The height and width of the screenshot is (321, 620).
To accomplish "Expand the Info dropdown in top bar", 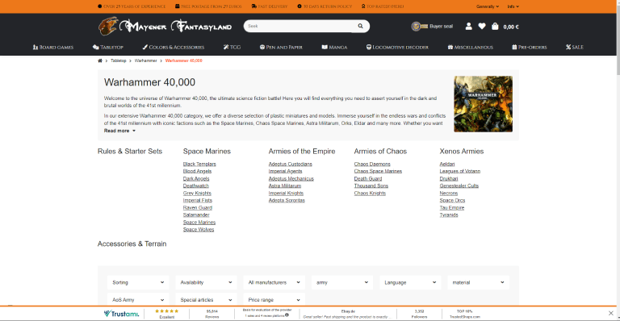I will 513,6.
